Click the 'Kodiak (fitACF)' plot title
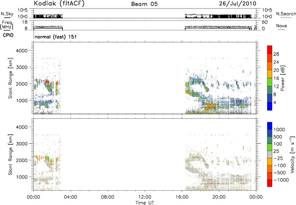This screenshot has width=296, height=205. click(x=59, y=3)
